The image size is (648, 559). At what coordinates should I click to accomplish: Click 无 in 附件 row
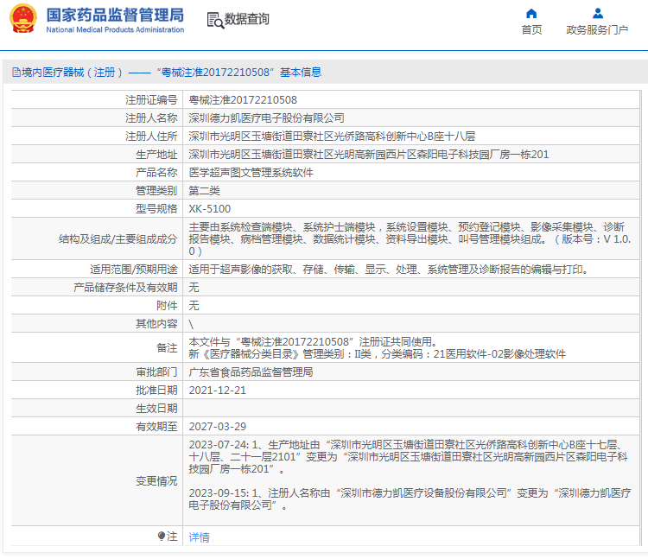pyautogui.click(x=194, y=306)
